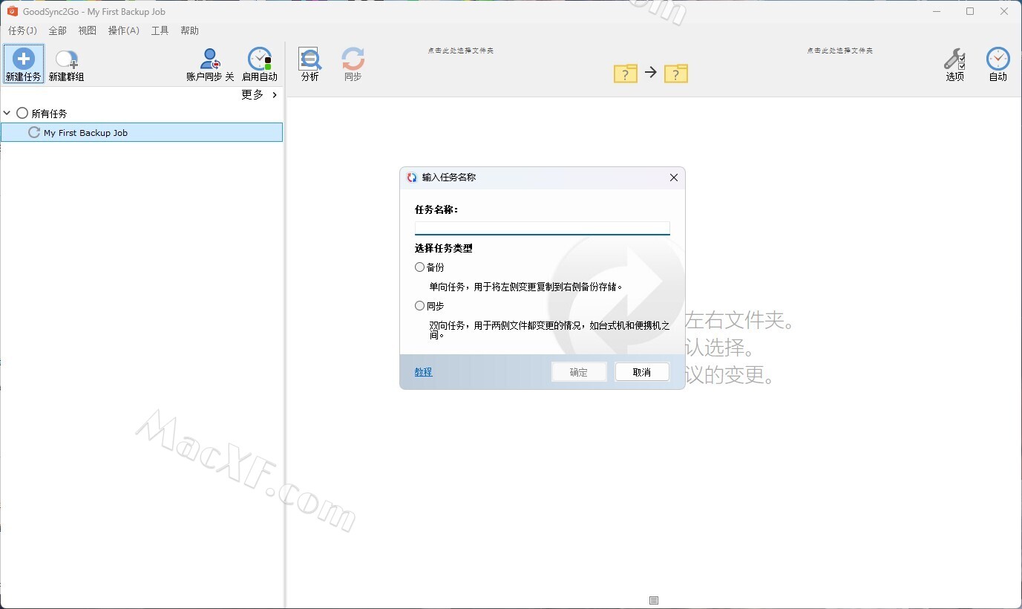Select the 备份 (Backup) radio button
The height and width of the screenshot is (609, 1022).
tap(420, 267)
